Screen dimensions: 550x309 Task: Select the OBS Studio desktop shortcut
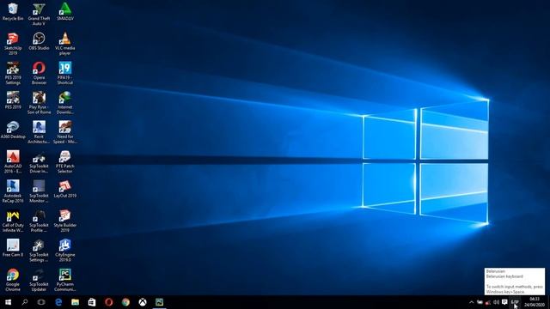tap(39, 41)
